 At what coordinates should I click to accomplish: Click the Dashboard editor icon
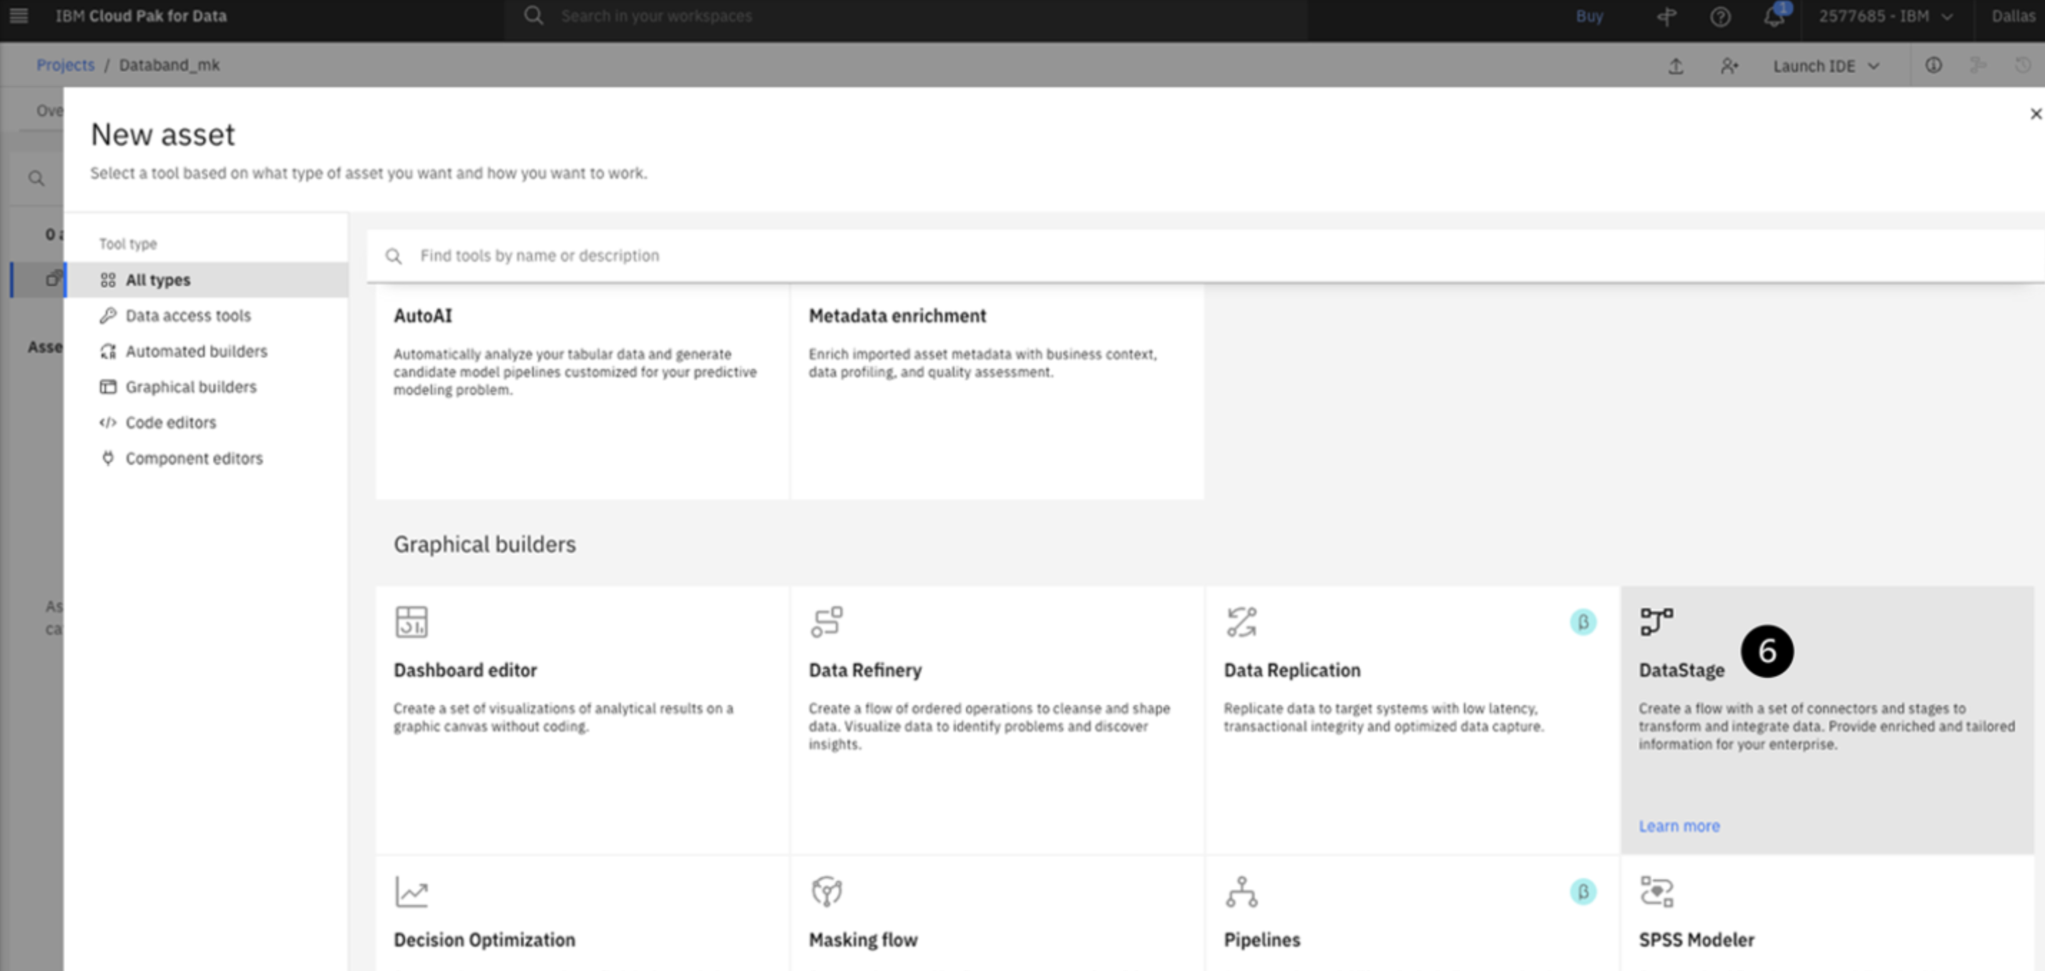(411, 622)
